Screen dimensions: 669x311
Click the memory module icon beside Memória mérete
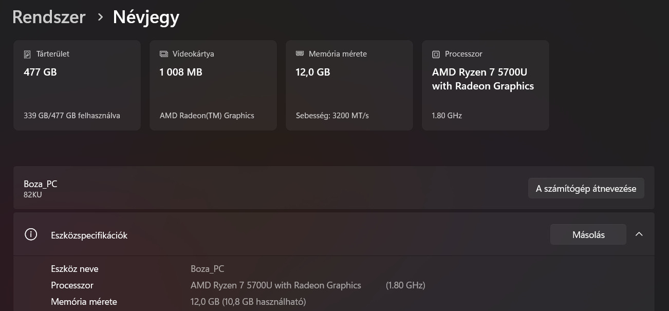pyautogui.click(x=300, y=53)
